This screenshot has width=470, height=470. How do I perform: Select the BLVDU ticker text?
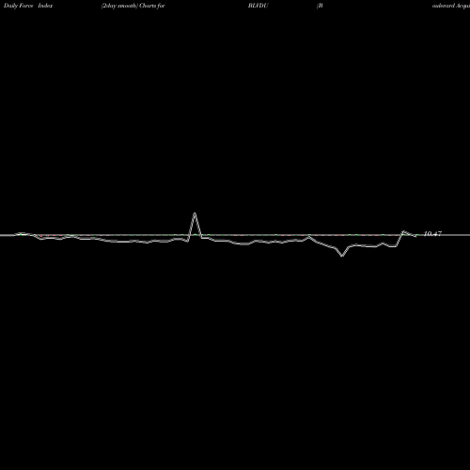(258, 6)
